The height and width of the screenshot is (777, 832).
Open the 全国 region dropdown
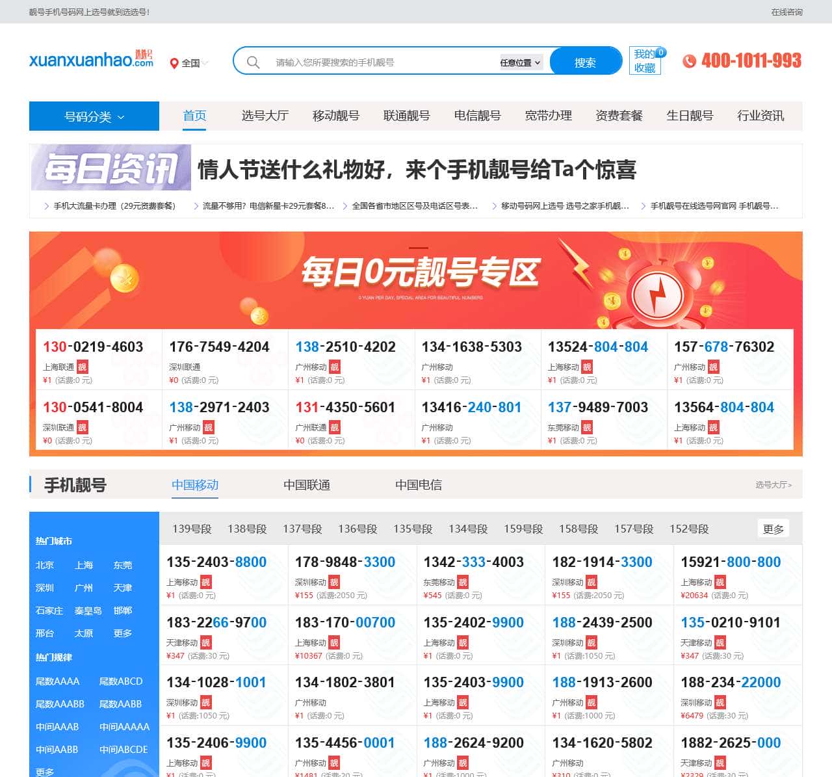tap(190, 63)
